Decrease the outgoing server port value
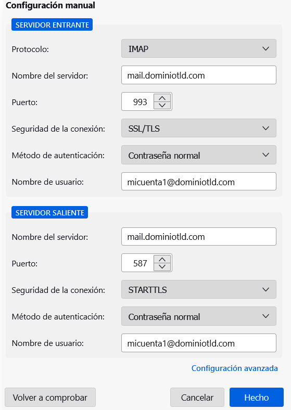The image size is (291, 410). [x=162, y=267]
